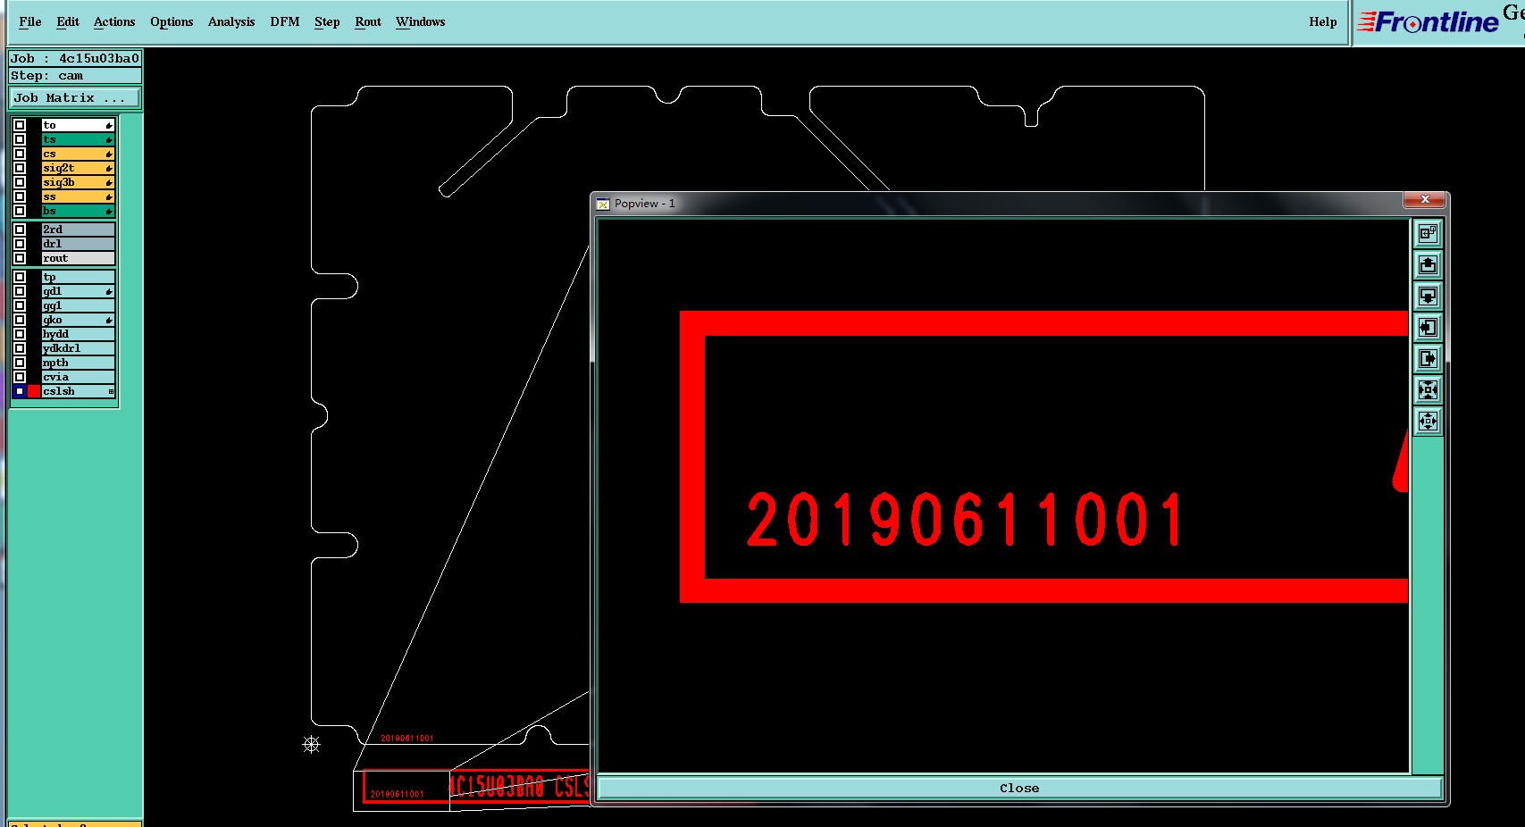This screenshot has width=1525, height=827.
Task: Toggle the 'npth' layer checkbox
Action: [20, 363]
